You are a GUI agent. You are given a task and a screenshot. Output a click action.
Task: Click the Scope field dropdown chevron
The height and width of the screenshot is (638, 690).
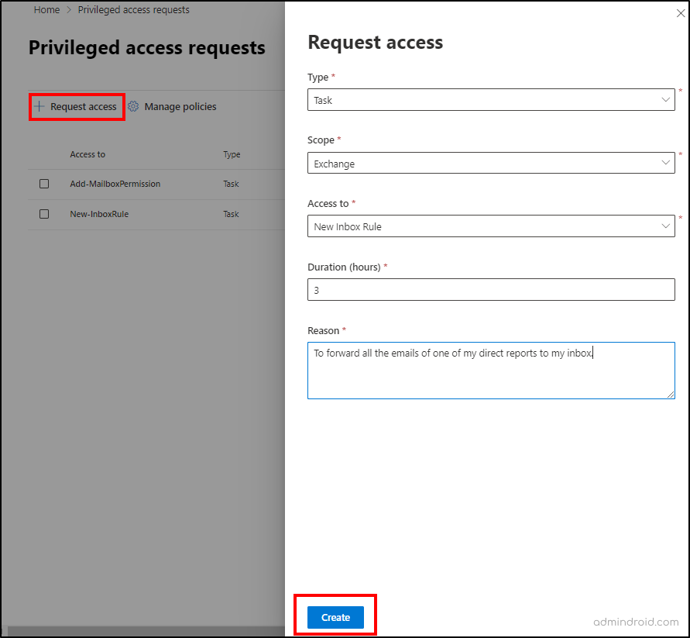[x=665, y=163]
